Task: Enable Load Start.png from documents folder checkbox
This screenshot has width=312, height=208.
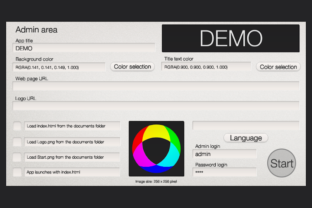Action: 17,157
